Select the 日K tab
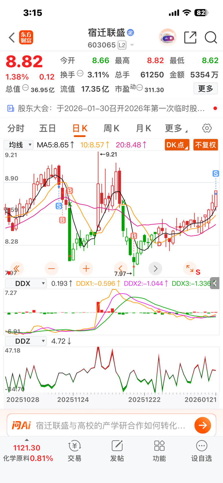This screenshot has width=223, height=483. click(x=80, y=128)
